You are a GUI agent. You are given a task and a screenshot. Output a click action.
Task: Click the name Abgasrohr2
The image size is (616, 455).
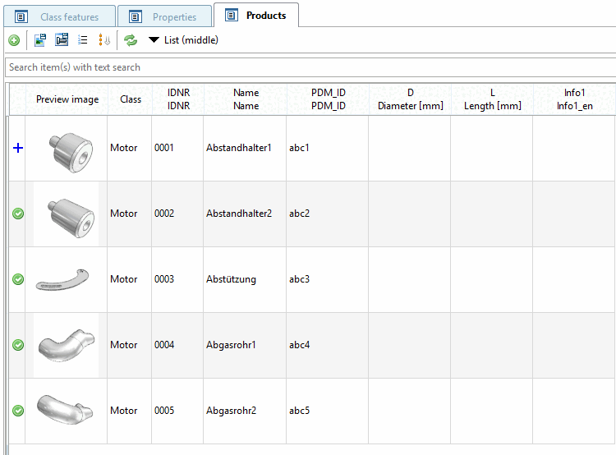click(x=231, y=411)
